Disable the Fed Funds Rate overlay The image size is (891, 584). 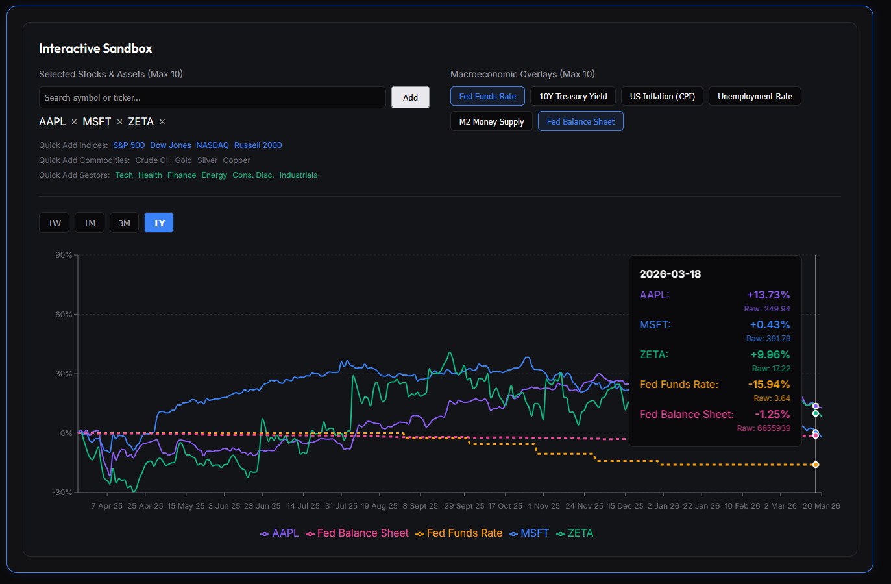(x=487, y=97)
